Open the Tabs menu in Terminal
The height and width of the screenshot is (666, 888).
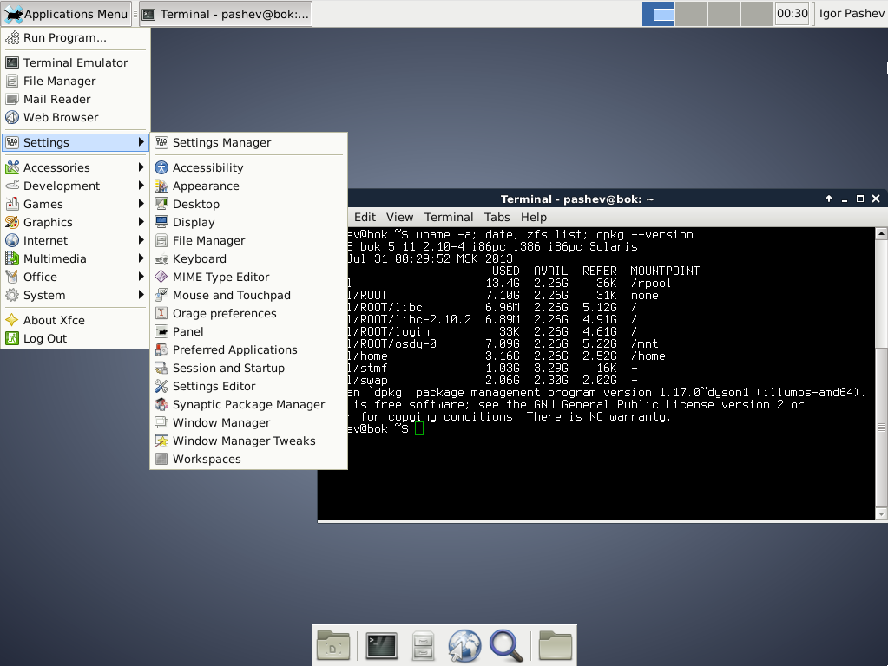point(497,218)
